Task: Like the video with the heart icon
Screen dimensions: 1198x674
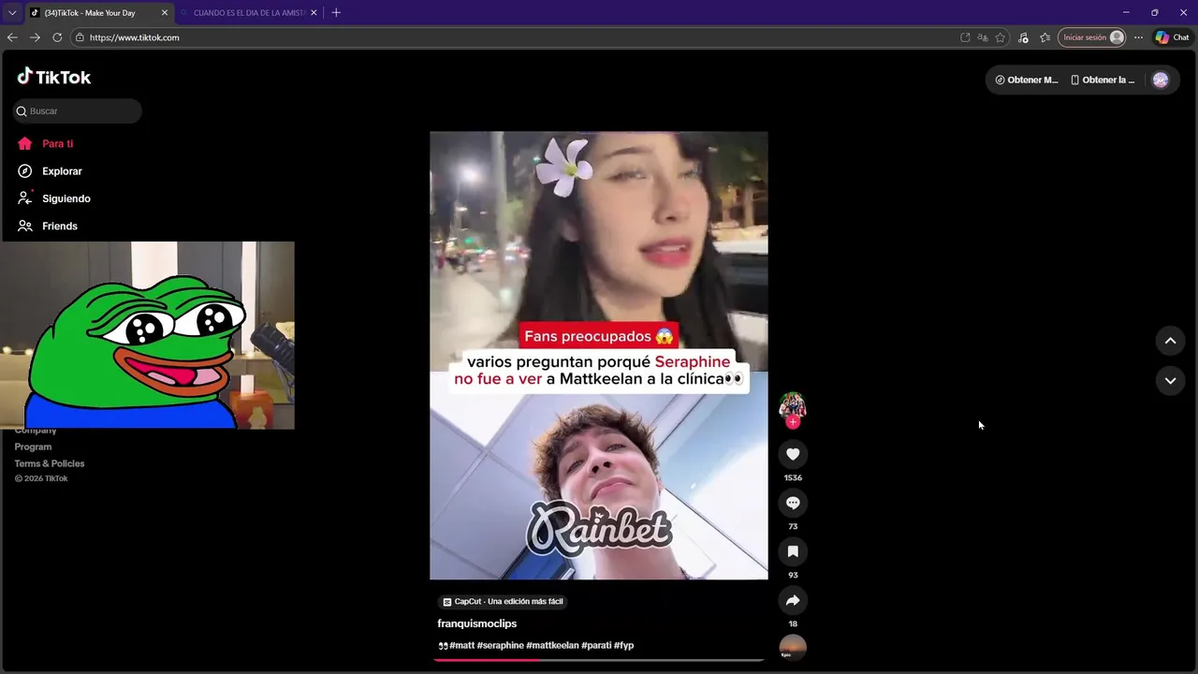Action: click(x=793, y=454)
